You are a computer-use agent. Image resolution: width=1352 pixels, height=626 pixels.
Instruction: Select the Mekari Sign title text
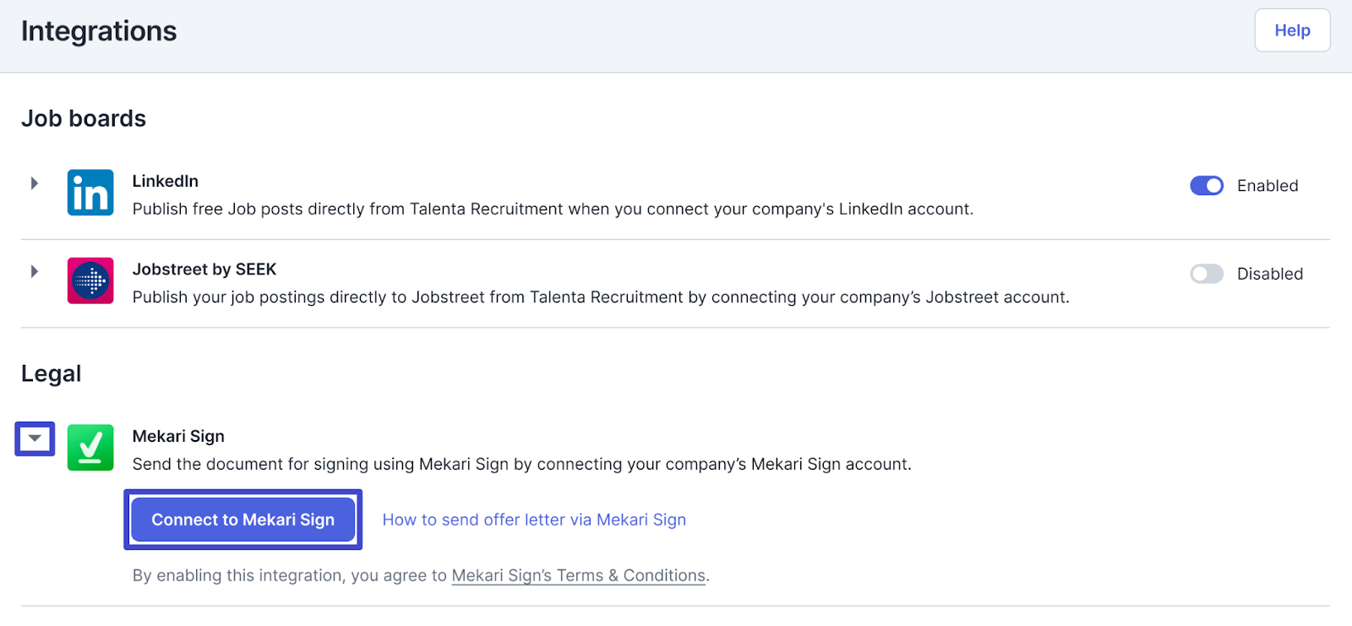coord(178,436)
